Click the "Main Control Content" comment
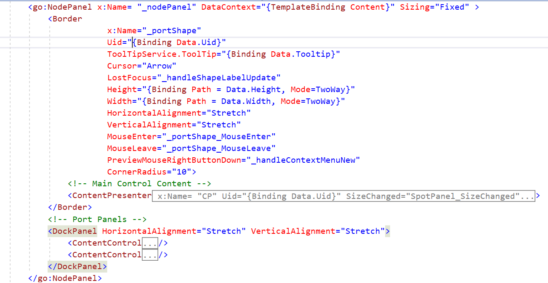The height and width of the screenshot is (283, 548). point(139,184)
